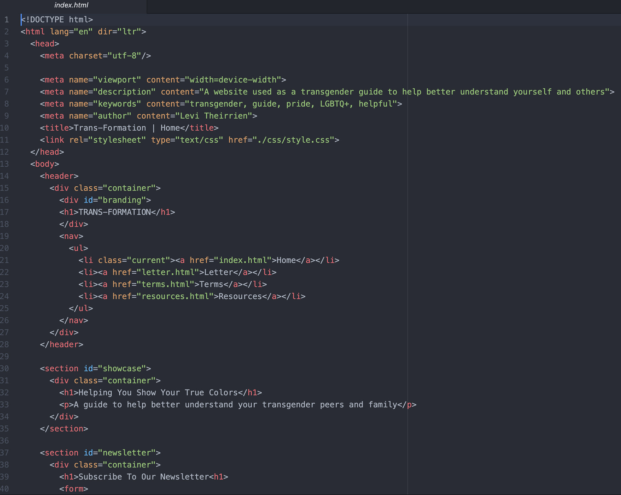Select the index.html tab

click(71, 5)
